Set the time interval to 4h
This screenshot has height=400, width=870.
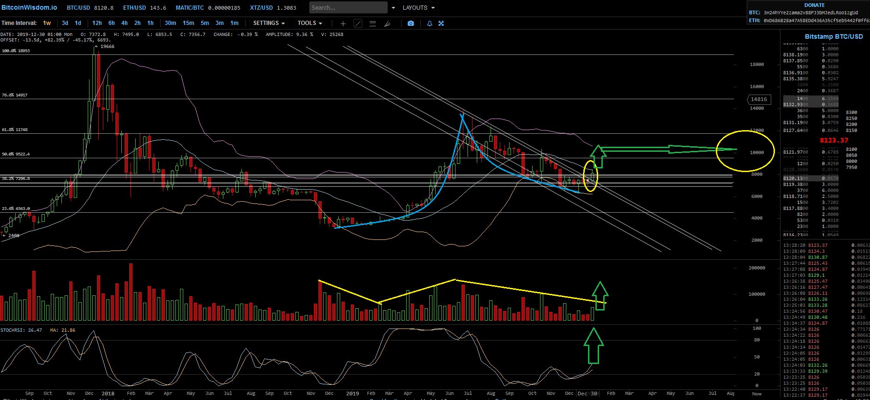pyautogui.click(x=125, y=23)
